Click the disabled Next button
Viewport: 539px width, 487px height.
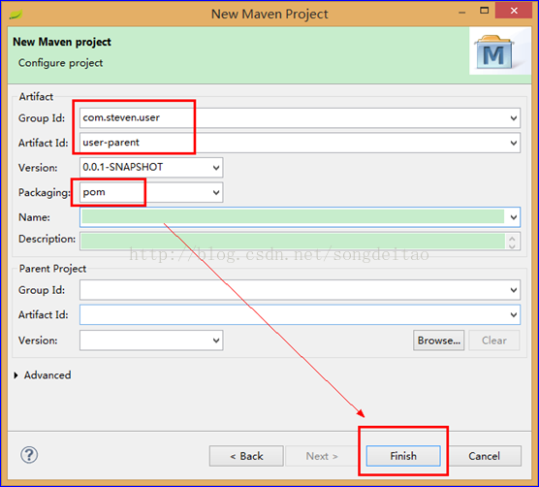point(322,456)
